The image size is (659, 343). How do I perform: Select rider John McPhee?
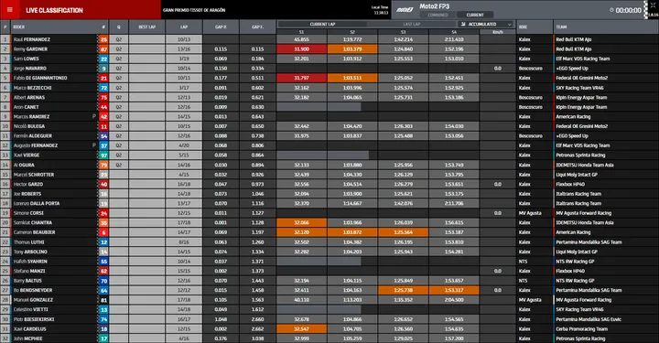27,338
